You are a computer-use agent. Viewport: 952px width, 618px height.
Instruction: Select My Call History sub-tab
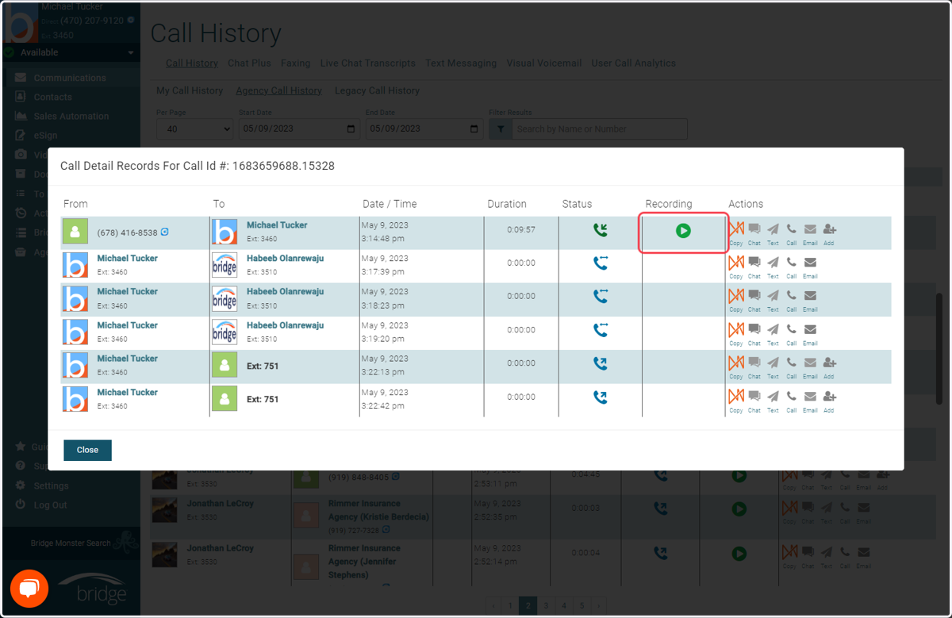tap(190, 91)
